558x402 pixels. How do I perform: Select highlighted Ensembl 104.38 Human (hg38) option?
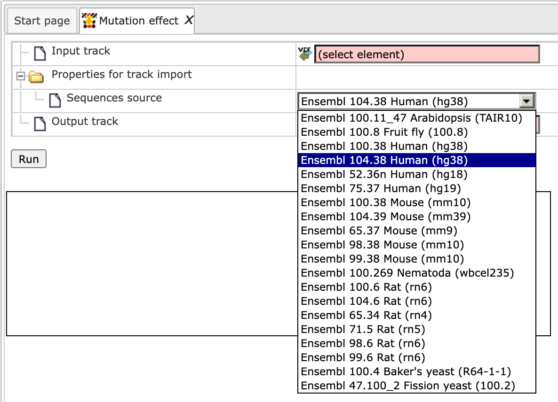416,160
